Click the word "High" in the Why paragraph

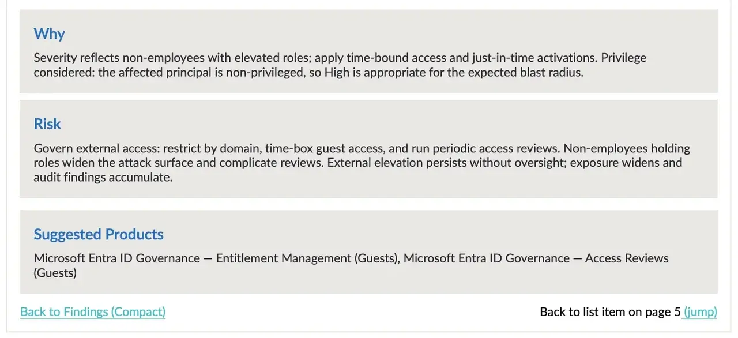click(337, 73)
